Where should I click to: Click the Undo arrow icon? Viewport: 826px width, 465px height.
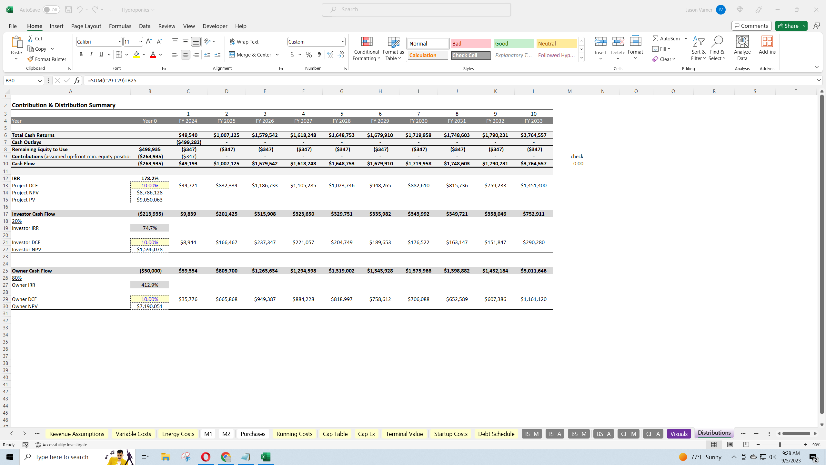coord(79,10)
